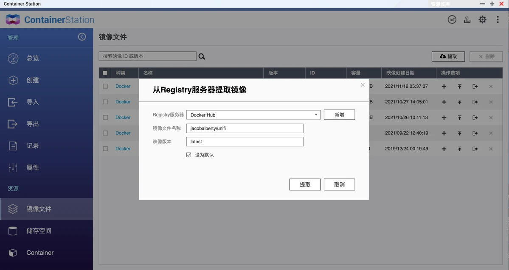Push the 2021/11/12 image upload icon
Image resolution: width=509 pixels, height=270 pixels.
[x=459, y=86]
